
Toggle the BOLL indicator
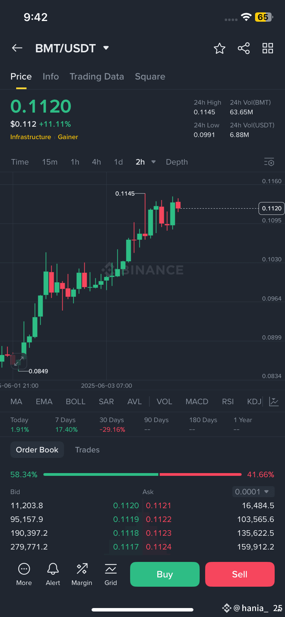coord(76,401)
